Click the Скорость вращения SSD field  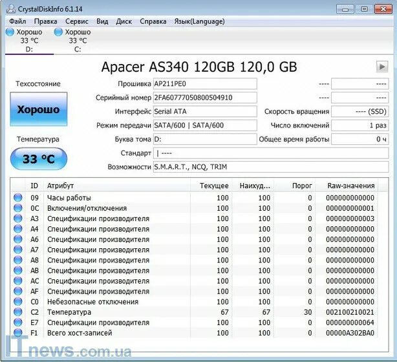coord(359,111)
